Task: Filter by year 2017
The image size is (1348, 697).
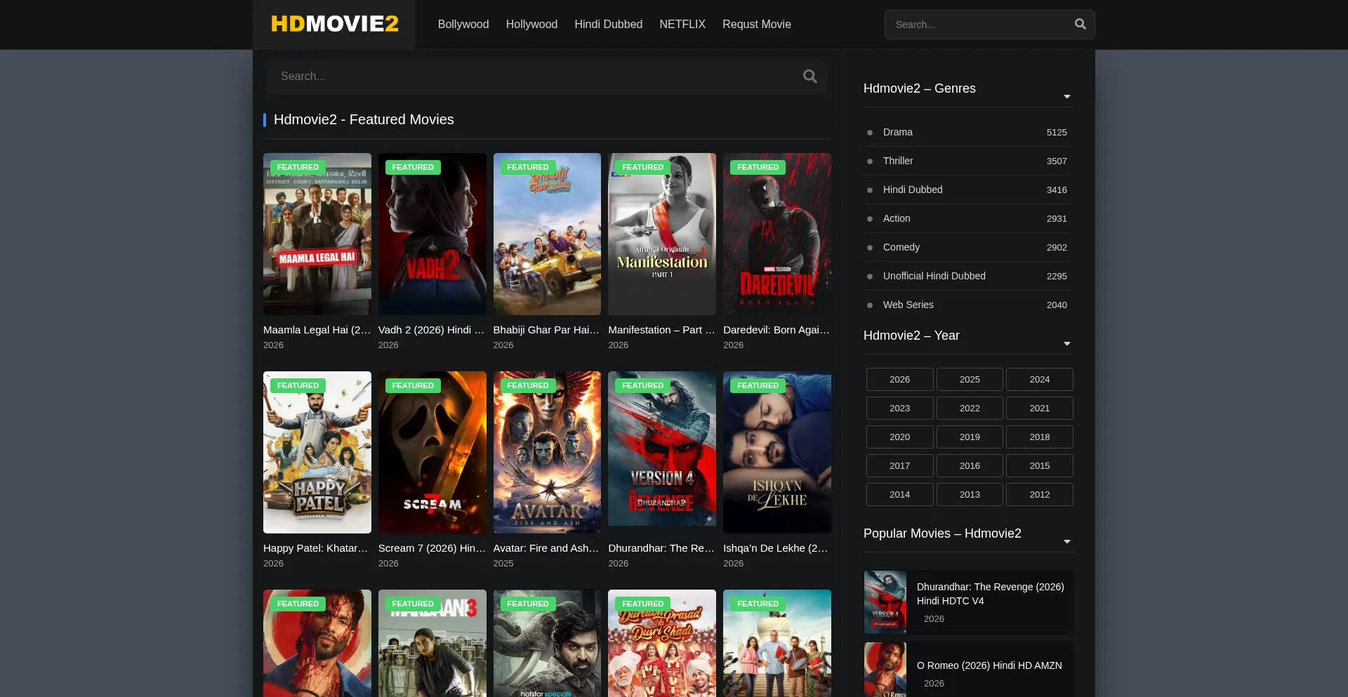Action: [900, 465]
